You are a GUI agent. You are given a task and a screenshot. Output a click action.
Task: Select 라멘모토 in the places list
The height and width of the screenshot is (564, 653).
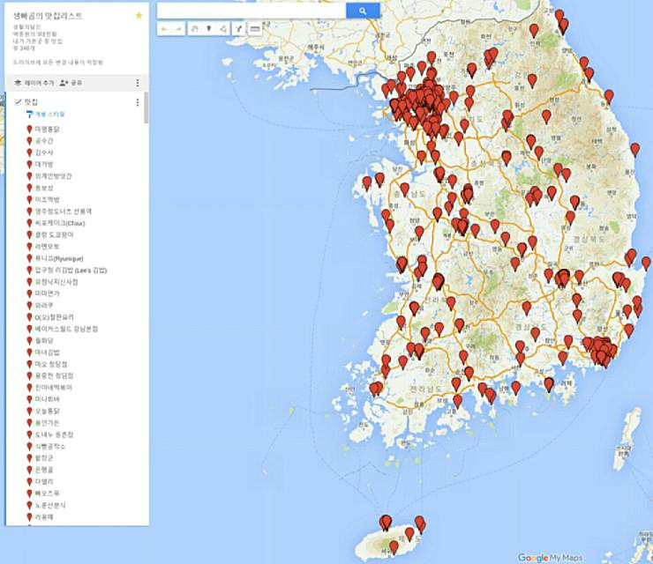point(48,247)
